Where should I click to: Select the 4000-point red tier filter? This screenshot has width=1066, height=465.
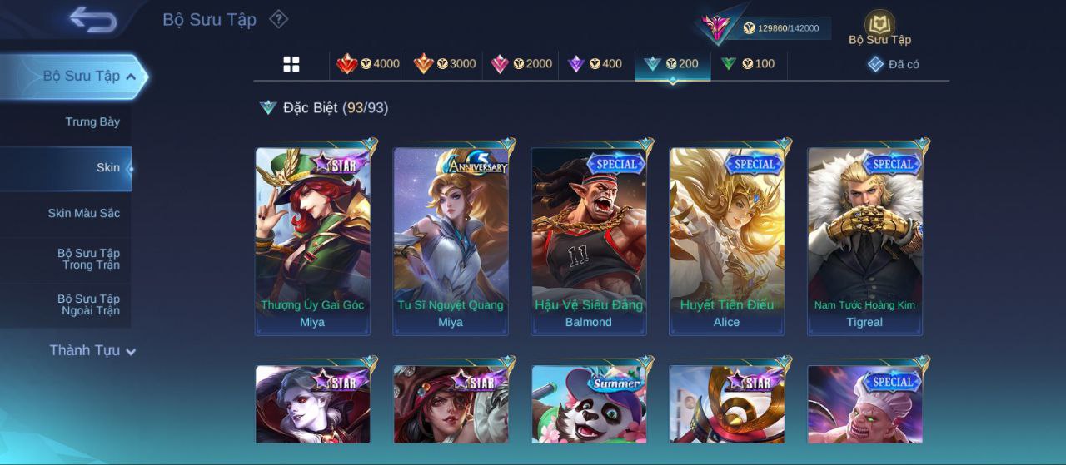point(367,64)
